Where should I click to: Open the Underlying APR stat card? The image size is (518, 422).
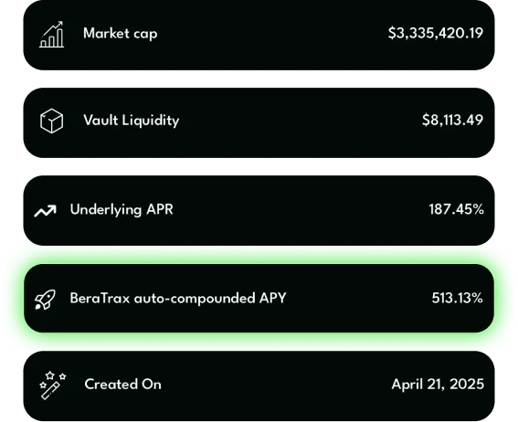[x=259, y=211]
